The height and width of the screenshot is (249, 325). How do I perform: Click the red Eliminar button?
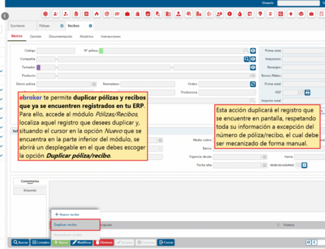[104, 242]
